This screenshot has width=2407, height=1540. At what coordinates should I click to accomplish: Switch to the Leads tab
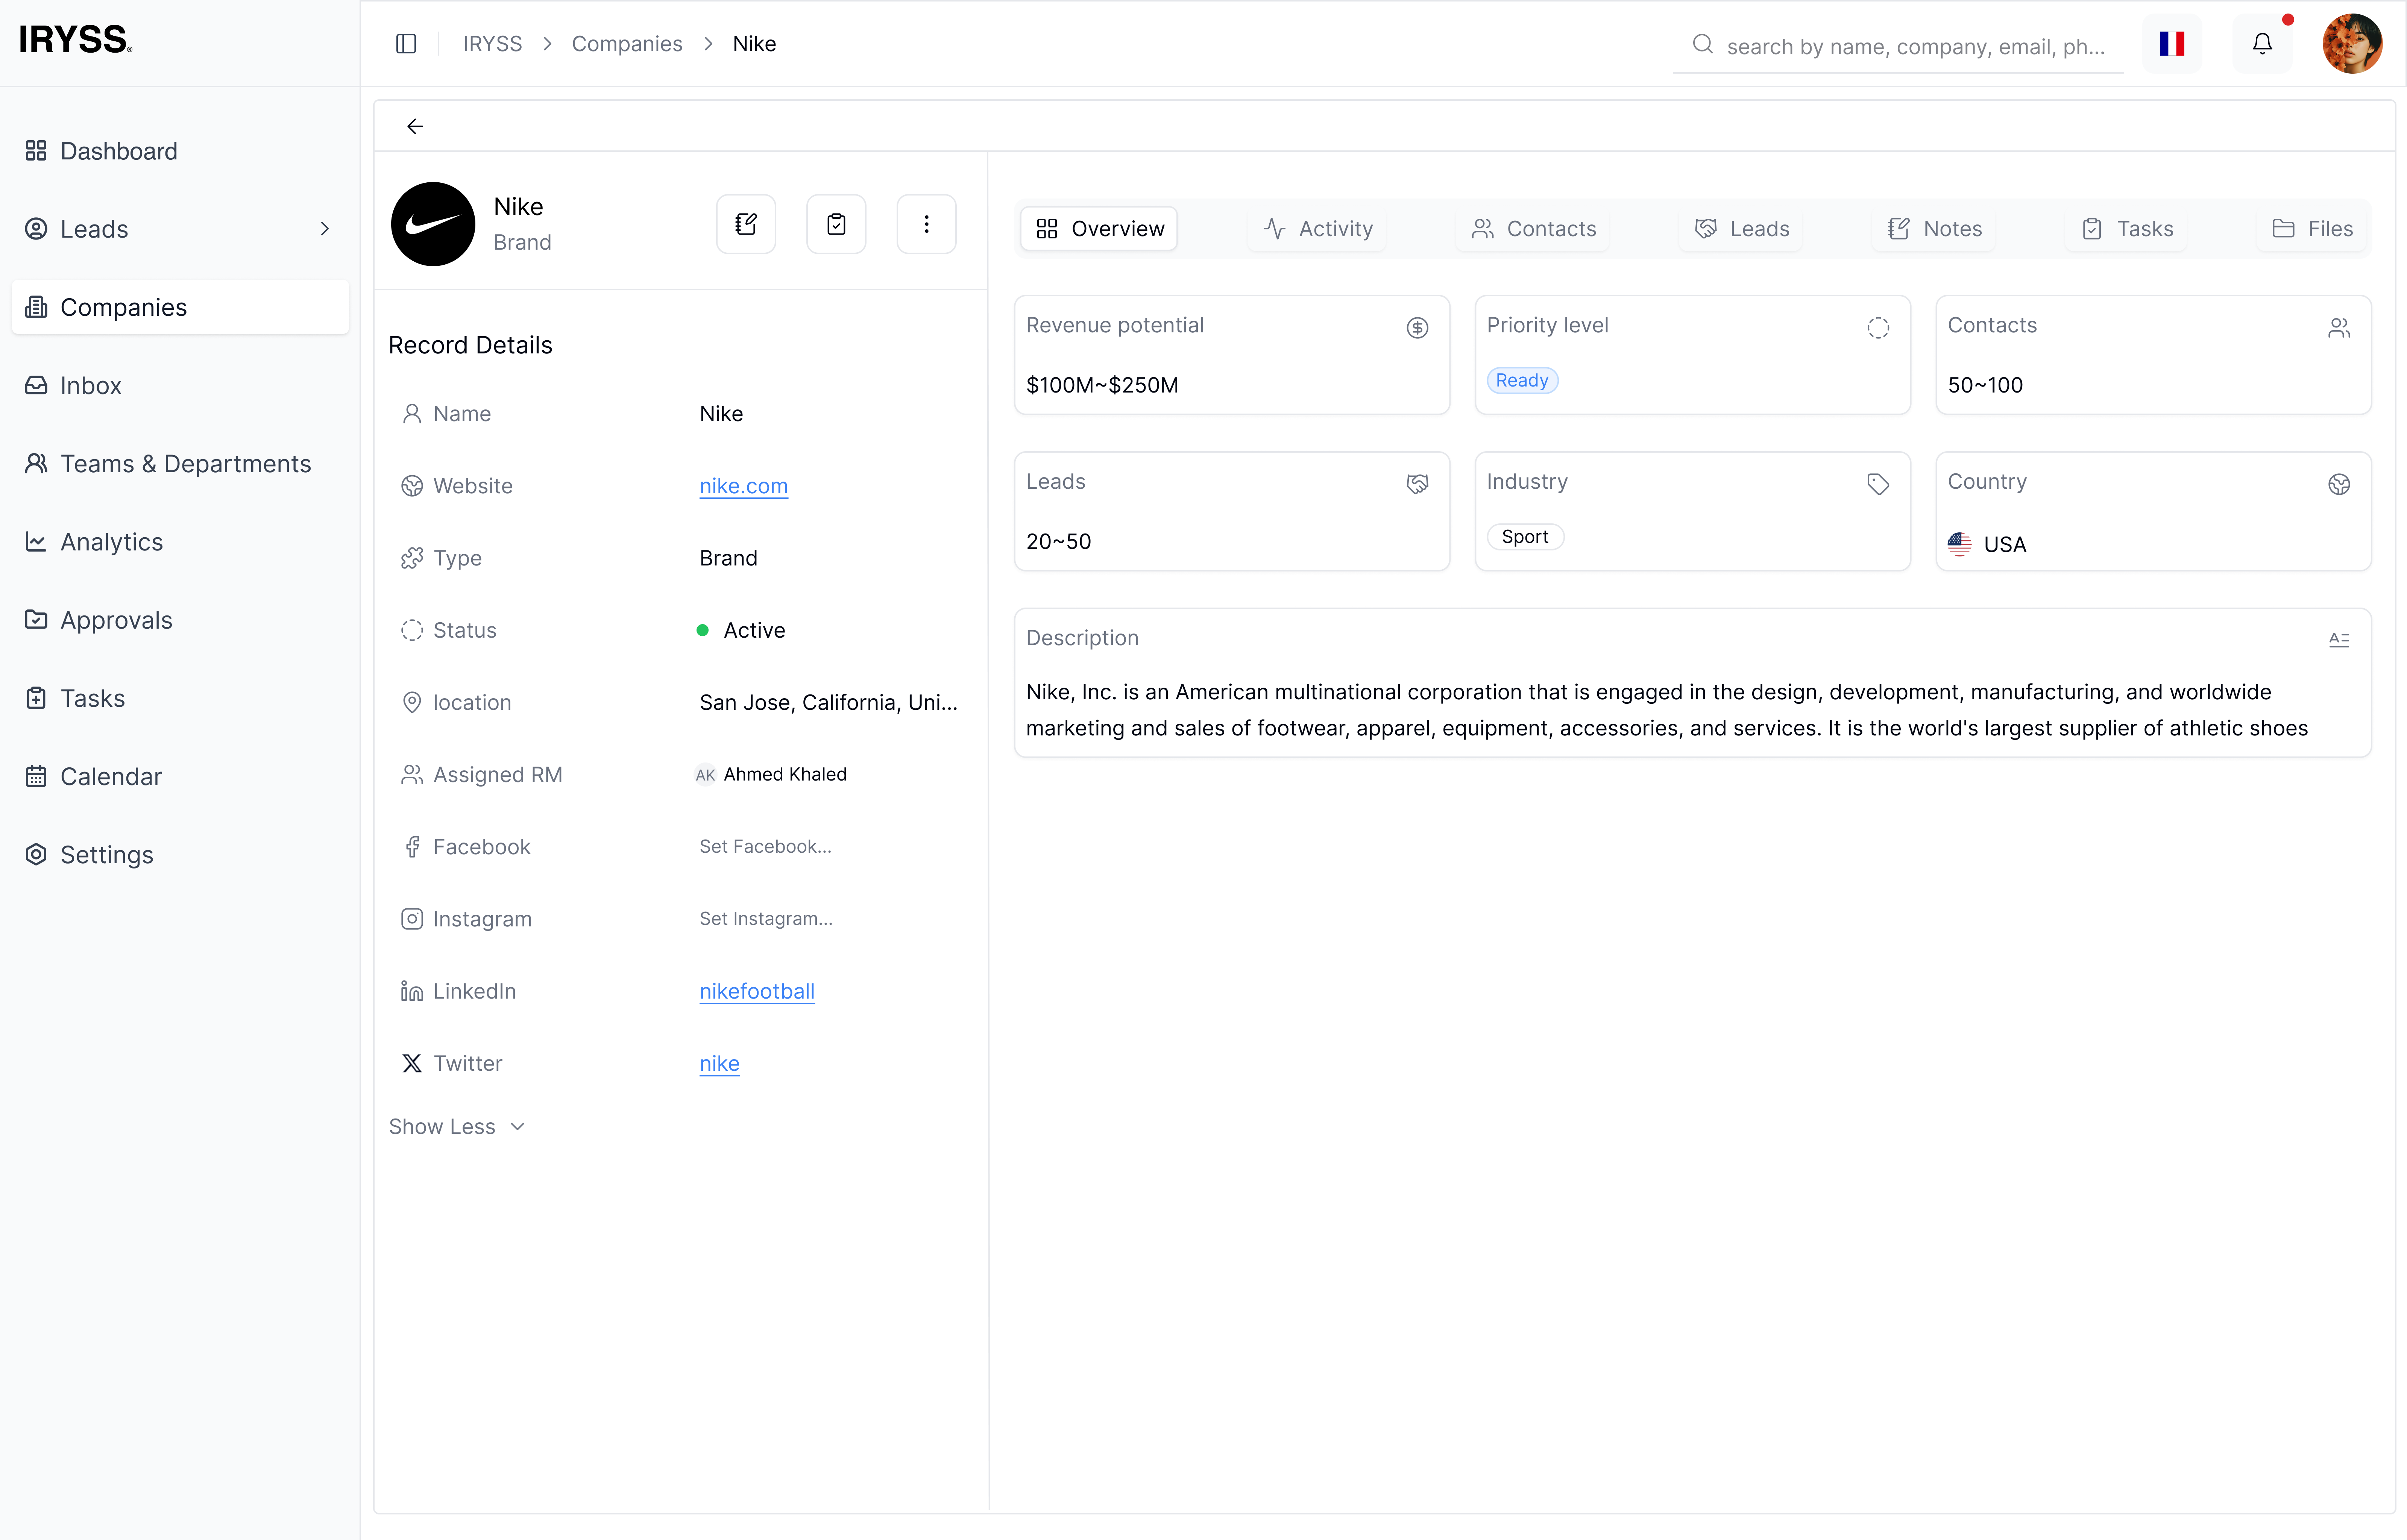pos(1741,229)
